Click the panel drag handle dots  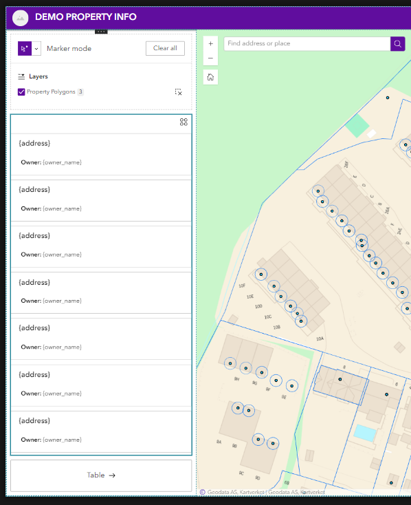(101, 32)
